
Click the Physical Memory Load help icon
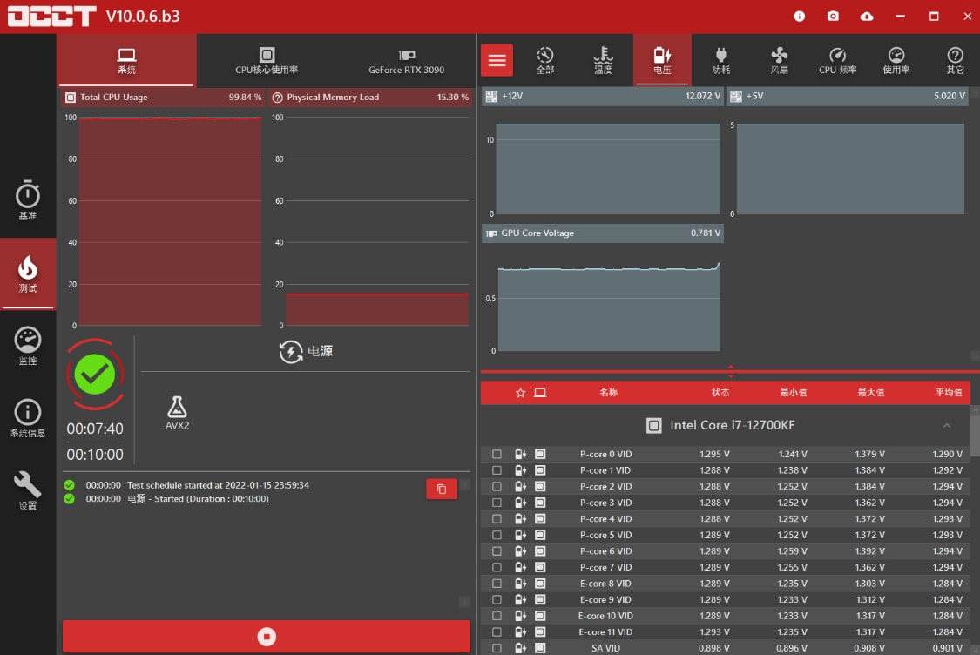(278, 98)
